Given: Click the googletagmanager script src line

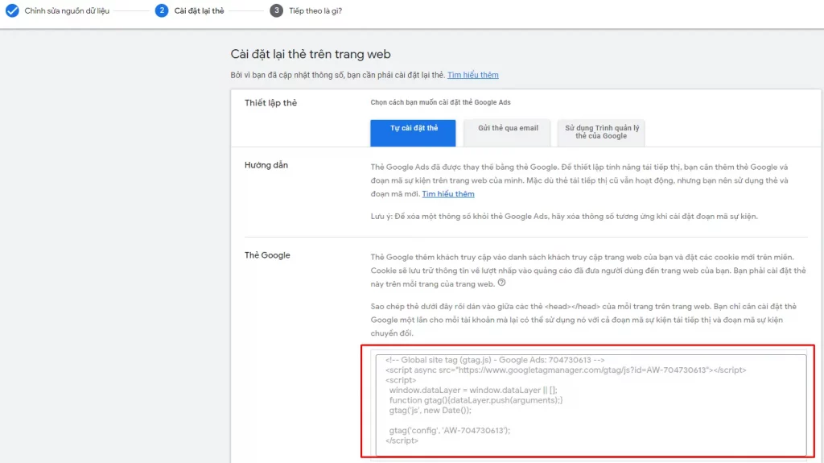Looking at the screenshot, I should (566, 370).
